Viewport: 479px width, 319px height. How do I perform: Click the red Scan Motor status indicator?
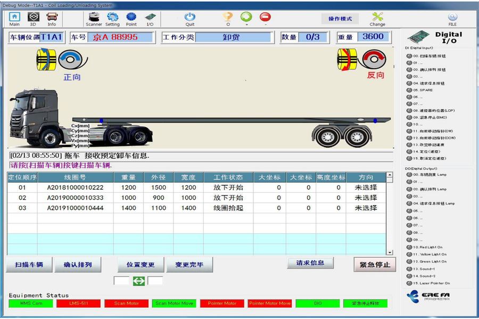[127, 304]
